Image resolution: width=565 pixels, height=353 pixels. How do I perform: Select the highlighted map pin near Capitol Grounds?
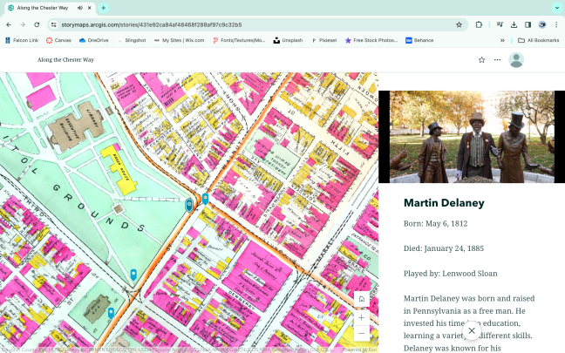click(x=189, y=205)
